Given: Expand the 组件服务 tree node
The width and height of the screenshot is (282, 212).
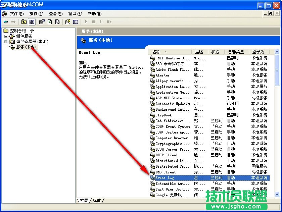Looking at the screenshot, I should [x=6, y=36].
